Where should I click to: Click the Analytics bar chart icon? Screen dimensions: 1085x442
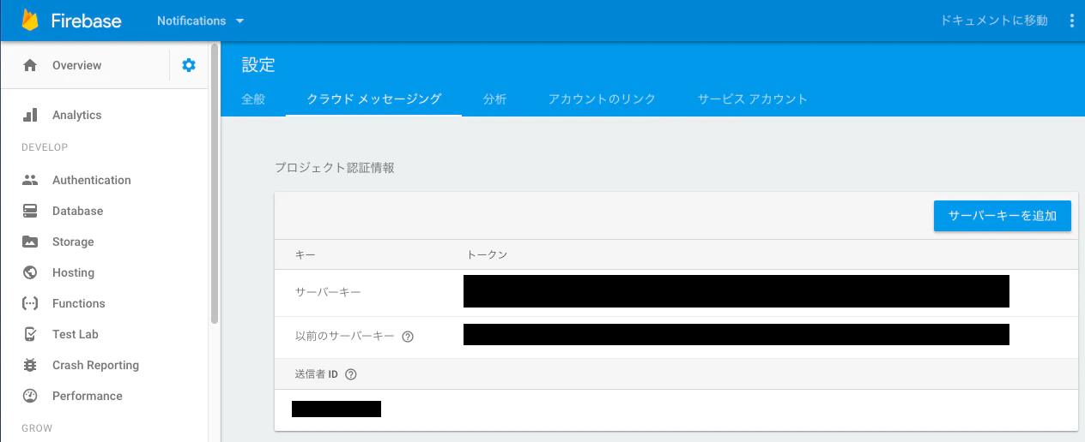click(x=30, y=115)
